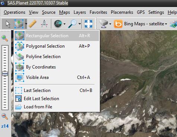Viewport: 177px width, 137px height.
Task: Click the compass divider tool icon
Action: pyautogui.click(x=44, y=24)
